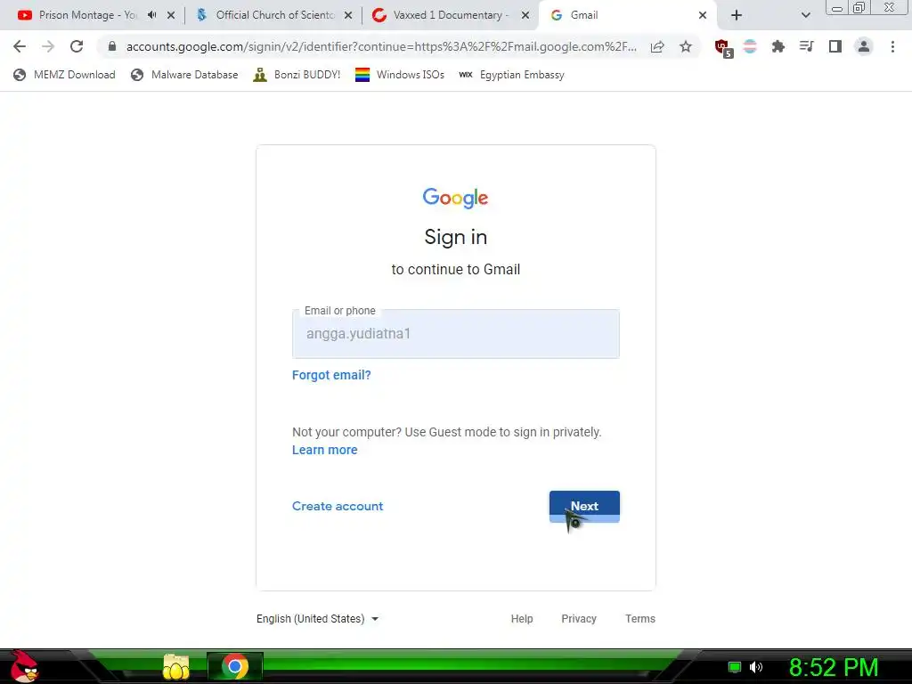The height and width of the screenshot is (684, 912).
Task: Open the English (United States) language dropdown
Action: tap(318, 619)
